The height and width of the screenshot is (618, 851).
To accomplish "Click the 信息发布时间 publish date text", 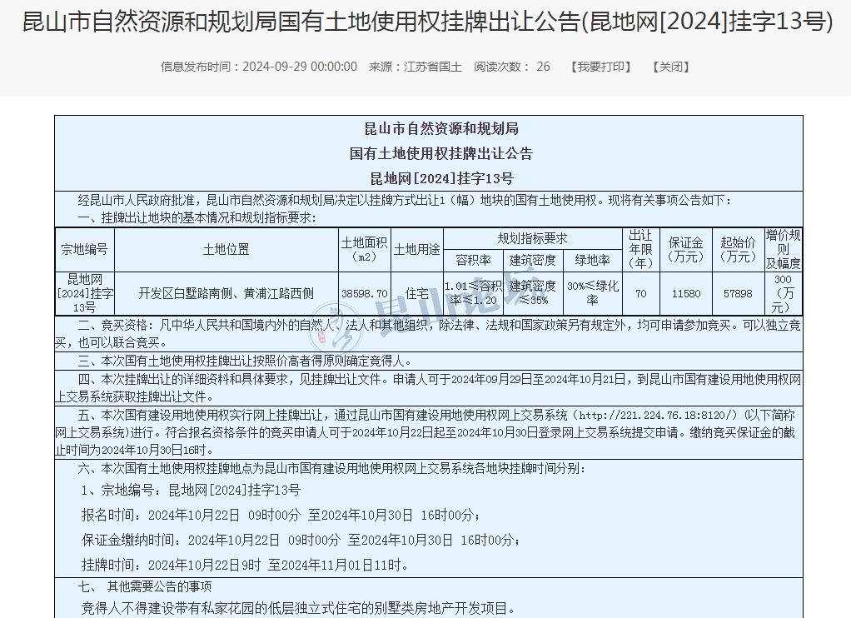I will tap(259, 67).
